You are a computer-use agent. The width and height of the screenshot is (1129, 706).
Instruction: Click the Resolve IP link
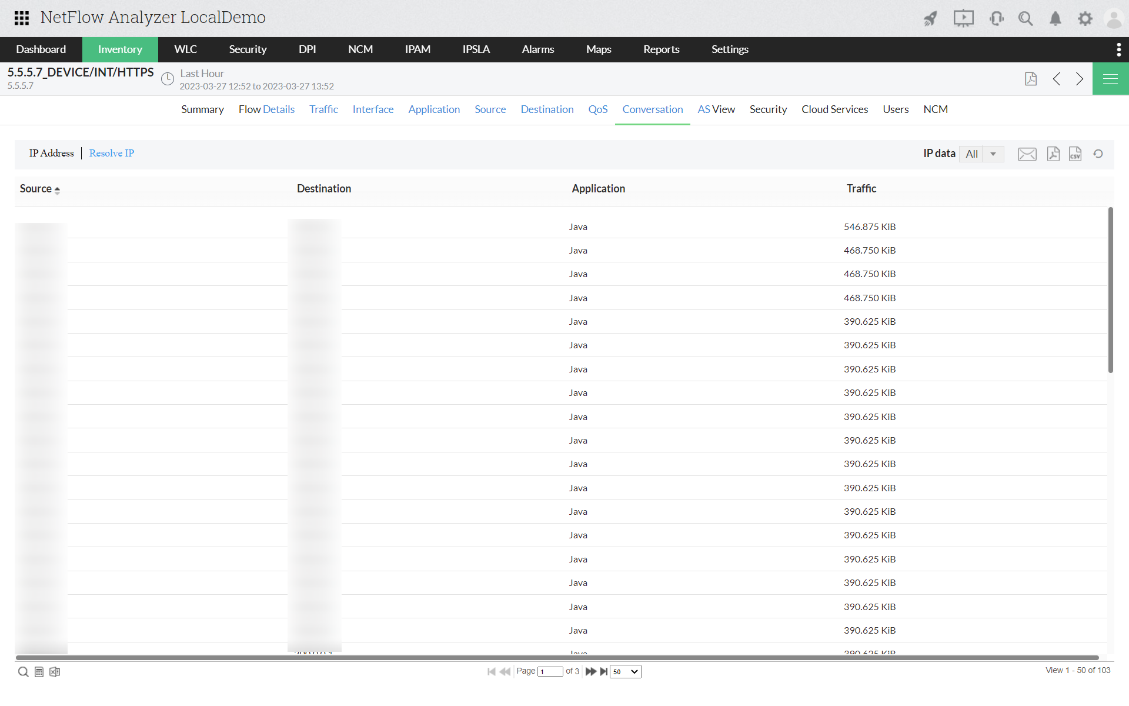click(x=112, y=153)
